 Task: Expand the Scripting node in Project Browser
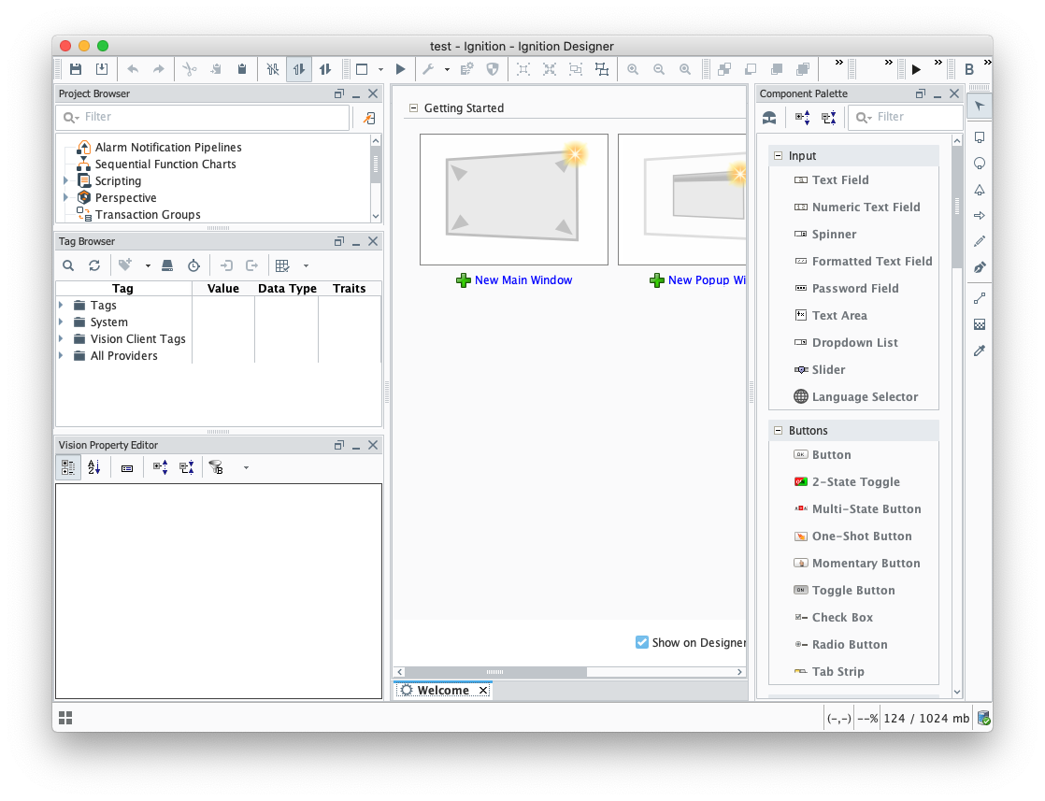66,181
